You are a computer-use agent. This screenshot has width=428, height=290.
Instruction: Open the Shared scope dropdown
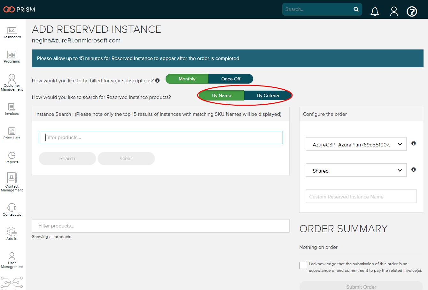click(356, 170)
